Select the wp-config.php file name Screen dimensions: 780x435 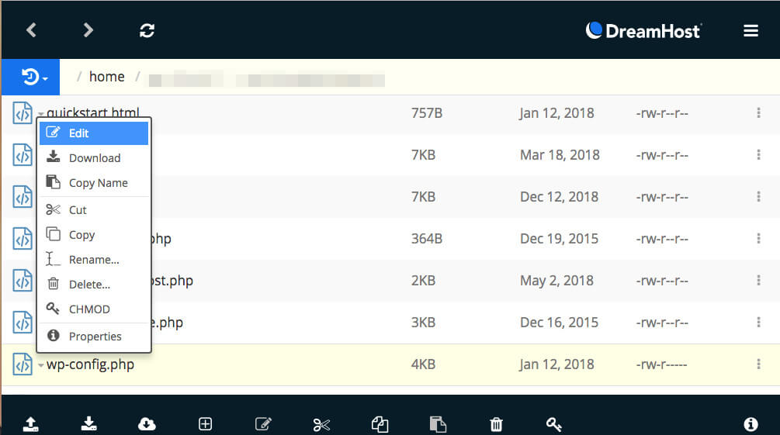pos(91,364)
